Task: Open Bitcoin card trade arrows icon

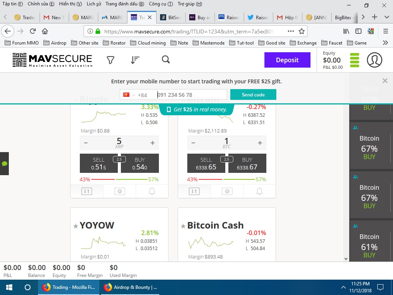Action: pos(194,191)
